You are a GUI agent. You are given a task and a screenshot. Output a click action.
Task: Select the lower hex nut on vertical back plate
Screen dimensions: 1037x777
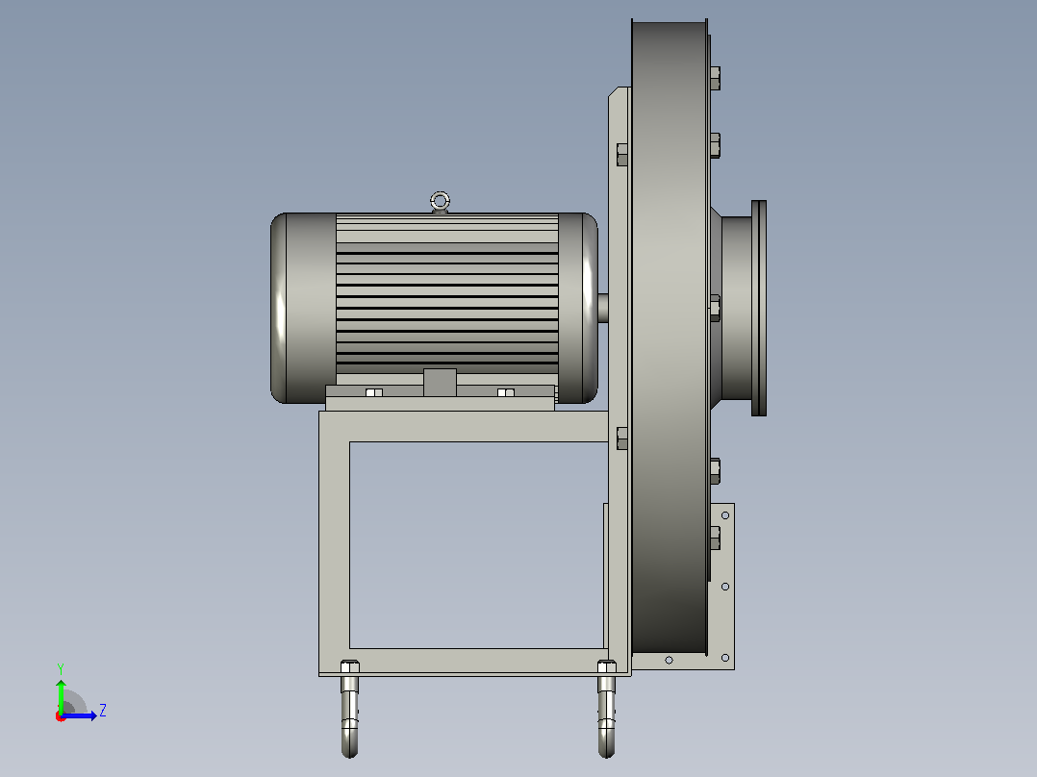tap(621, 439)
